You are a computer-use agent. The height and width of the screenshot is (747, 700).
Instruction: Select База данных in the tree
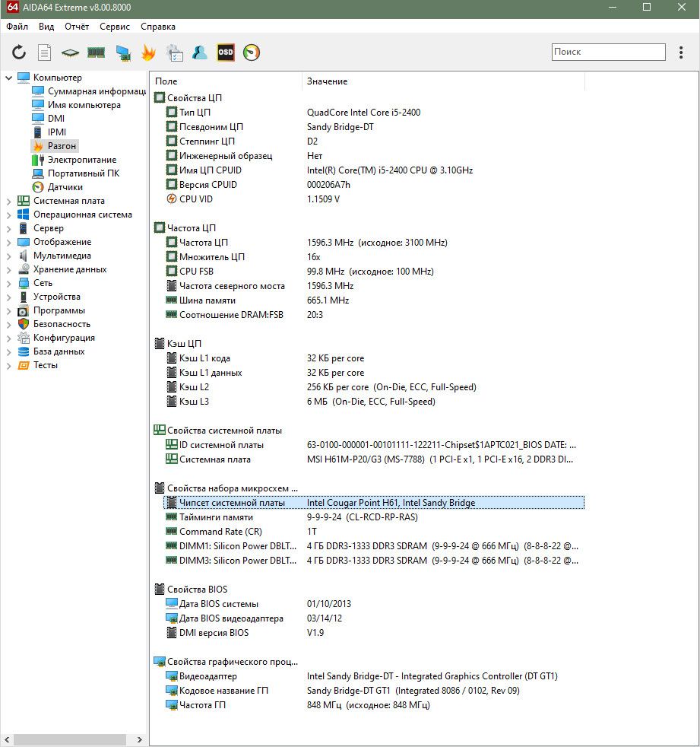pos(51,351)
